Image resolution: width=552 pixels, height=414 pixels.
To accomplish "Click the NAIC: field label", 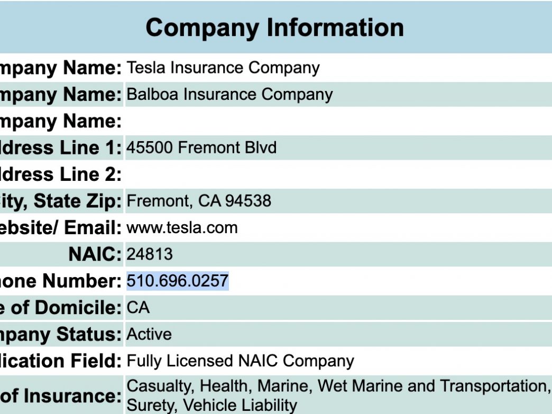I will tap(95, 254).
